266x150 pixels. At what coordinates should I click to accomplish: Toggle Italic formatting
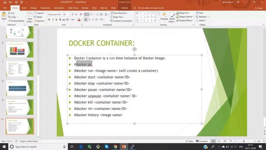point(53,20)
